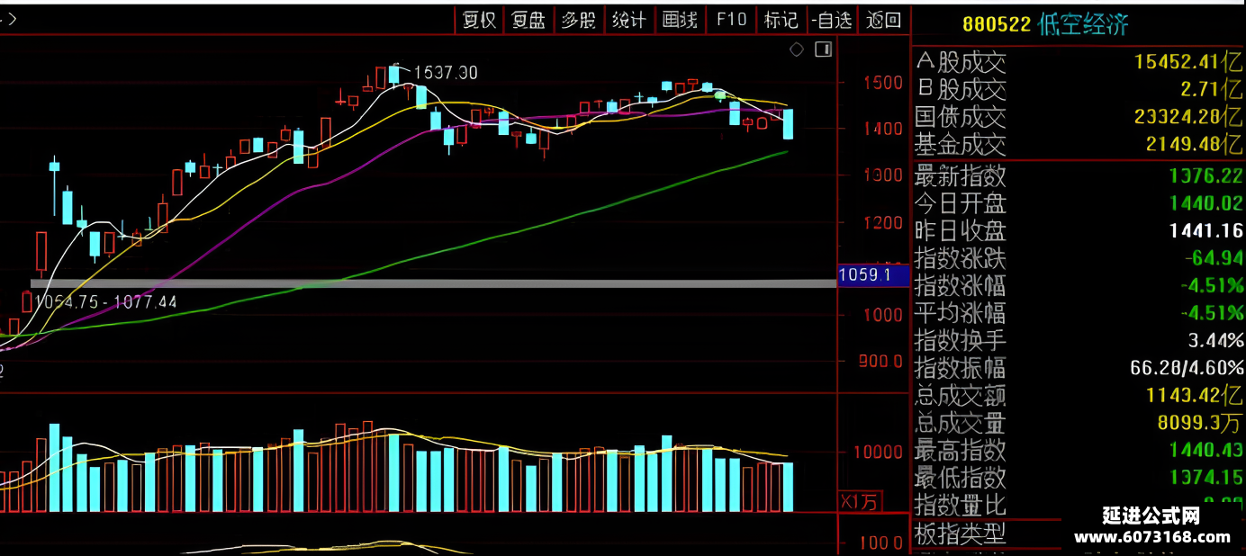Open the 复权 price adjustment menu
The width and height of the screenshot is (1246, 556).
[479, 20]
